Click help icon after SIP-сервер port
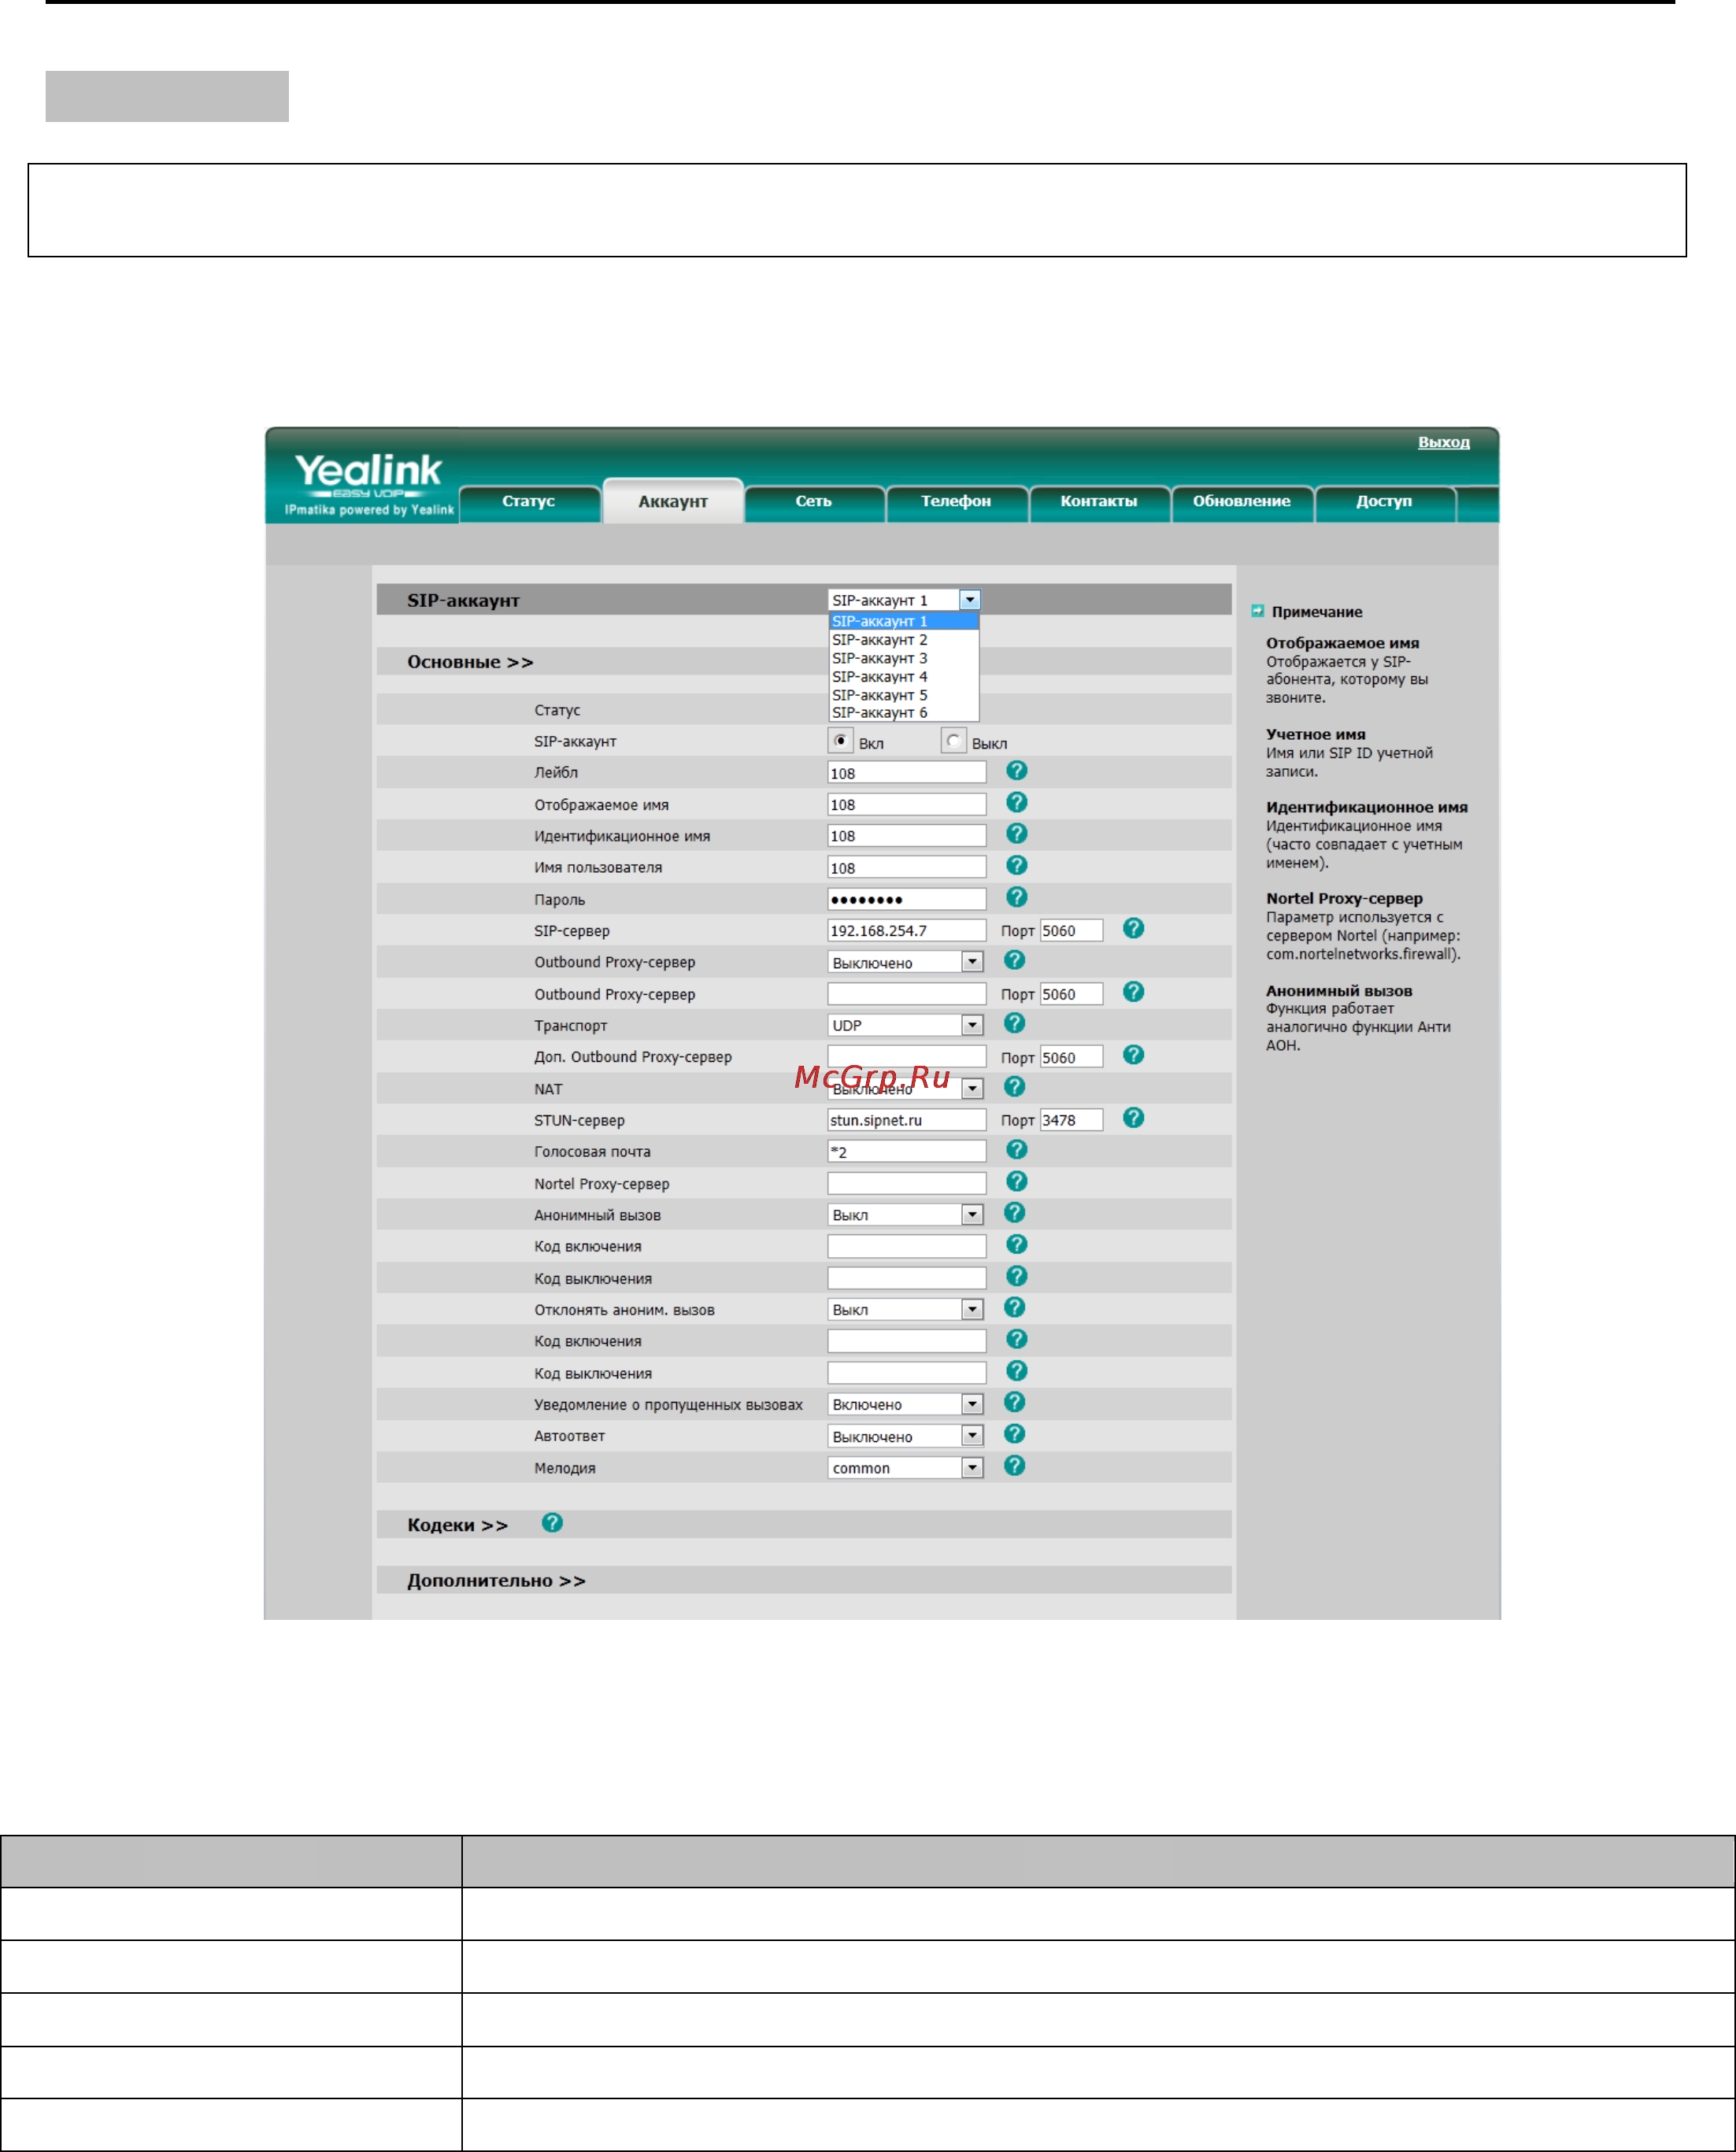The width and height of the screenshot is (1736, 2152). 1133,929
